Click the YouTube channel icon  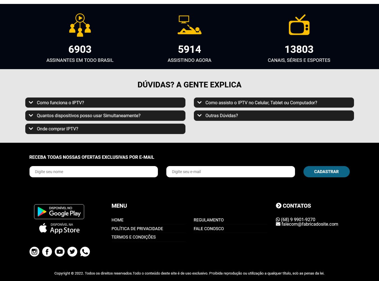click(x=60, y=251)
